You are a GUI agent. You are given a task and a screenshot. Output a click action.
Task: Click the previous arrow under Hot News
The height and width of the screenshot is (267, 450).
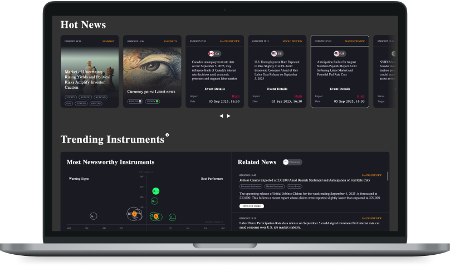point(221,116)
